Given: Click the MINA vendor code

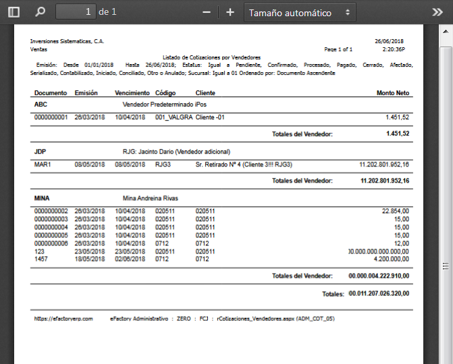Looking at the screenshot, I should coord(43,199).
